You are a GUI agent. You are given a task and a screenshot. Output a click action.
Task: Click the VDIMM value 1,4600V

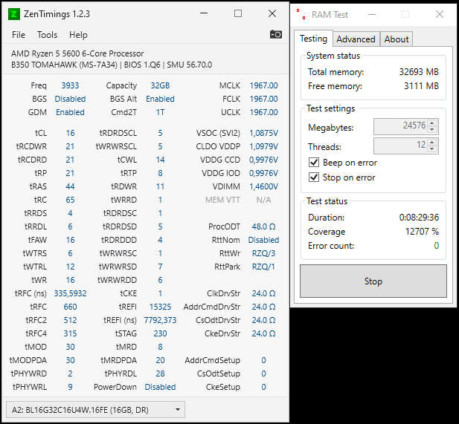pos(263,186)
